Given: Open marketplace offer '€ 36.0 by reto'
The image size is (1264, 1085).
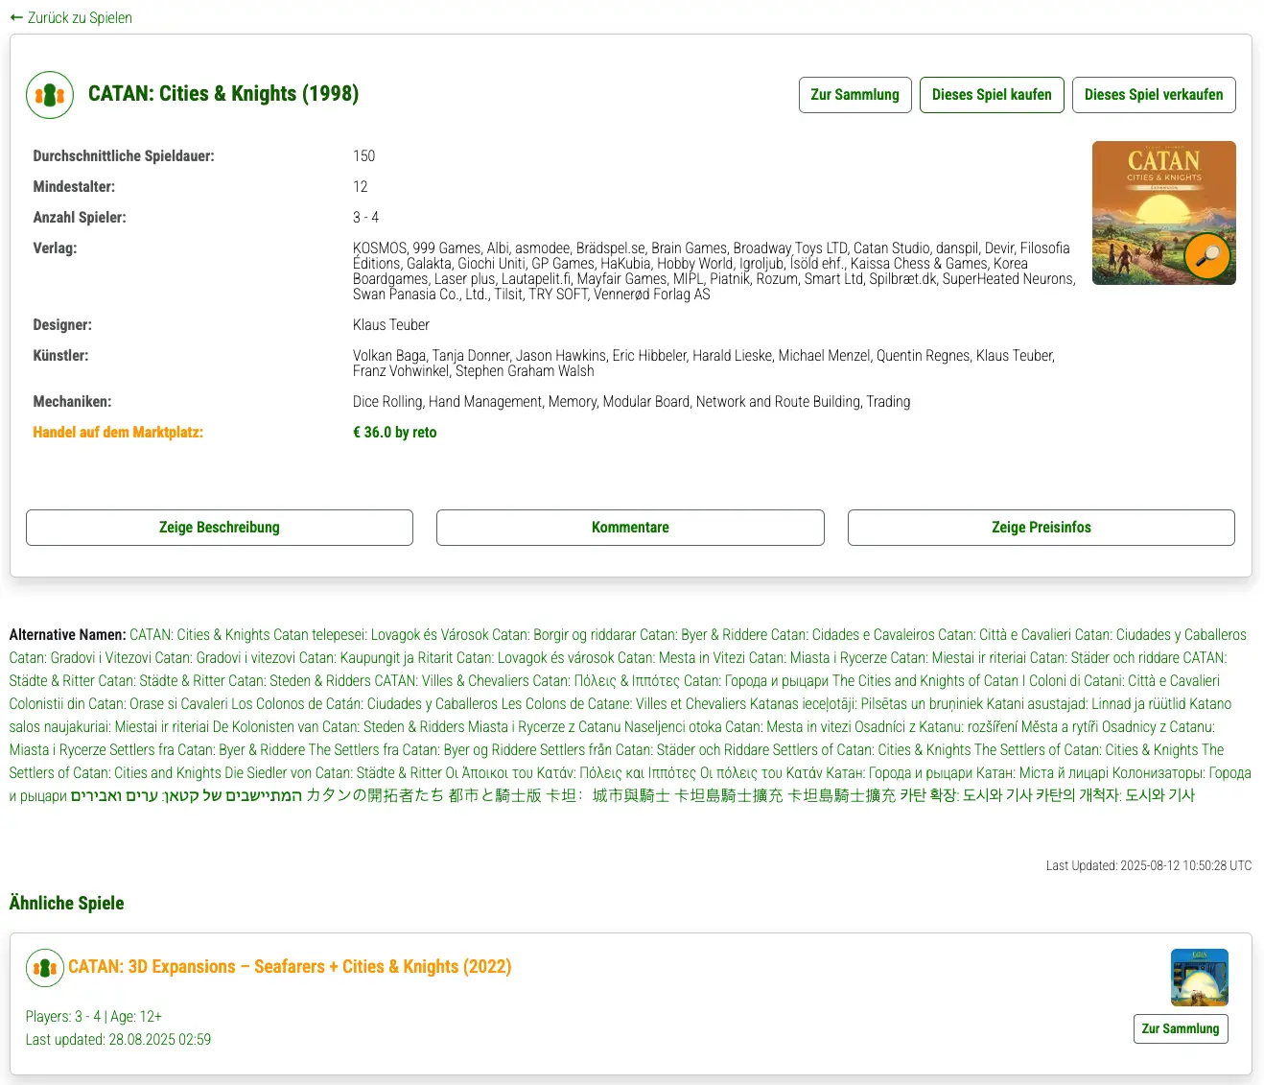Looking at the screenshot, I should 394,433.
